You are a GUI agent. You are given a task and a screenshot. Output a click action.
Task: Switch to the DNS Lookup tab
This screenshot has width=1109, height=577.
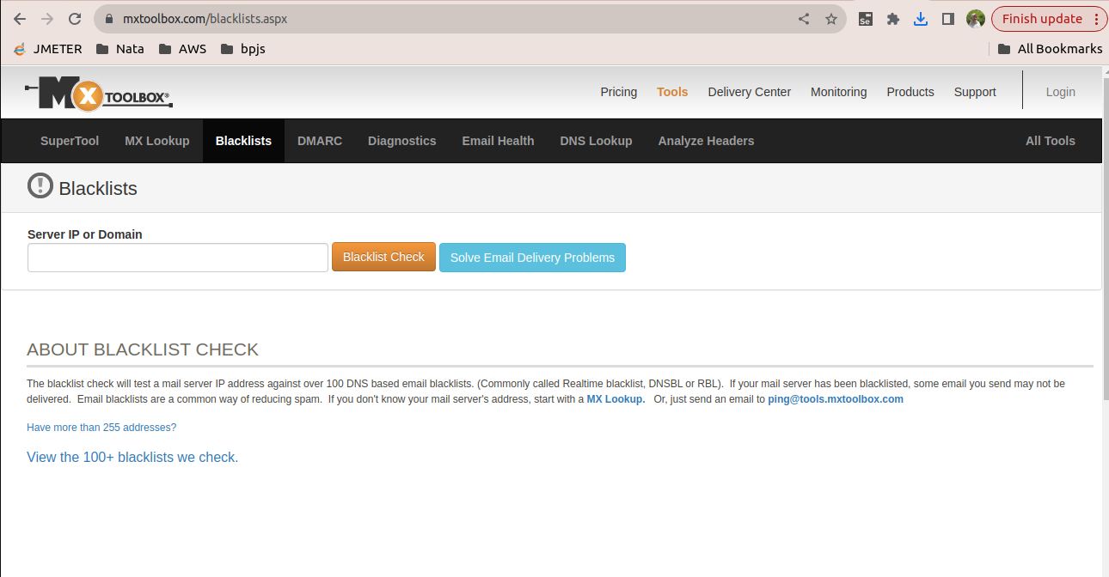coord(597,141)
